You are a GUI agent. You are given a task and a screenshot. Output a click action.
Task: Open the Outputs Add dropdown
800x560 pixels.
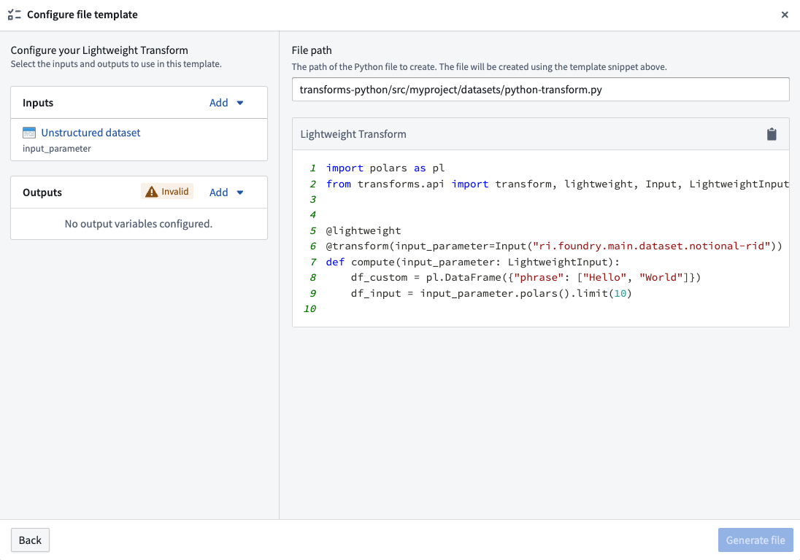(x=226, y=192)
